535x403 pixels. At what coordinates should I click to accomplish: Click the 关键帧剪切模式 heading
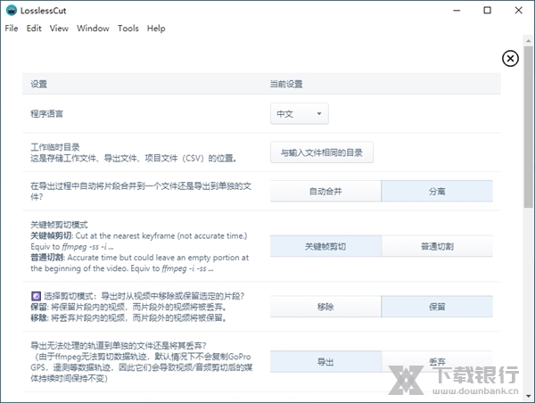pos(59,225)
